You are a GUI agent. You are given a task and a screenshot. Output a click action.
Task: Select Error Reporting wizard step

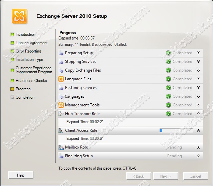point(28,51)
